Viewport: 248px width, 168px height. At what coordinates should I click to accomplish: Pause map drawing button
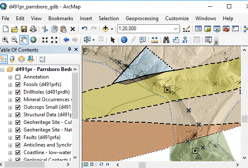(108, 164)
